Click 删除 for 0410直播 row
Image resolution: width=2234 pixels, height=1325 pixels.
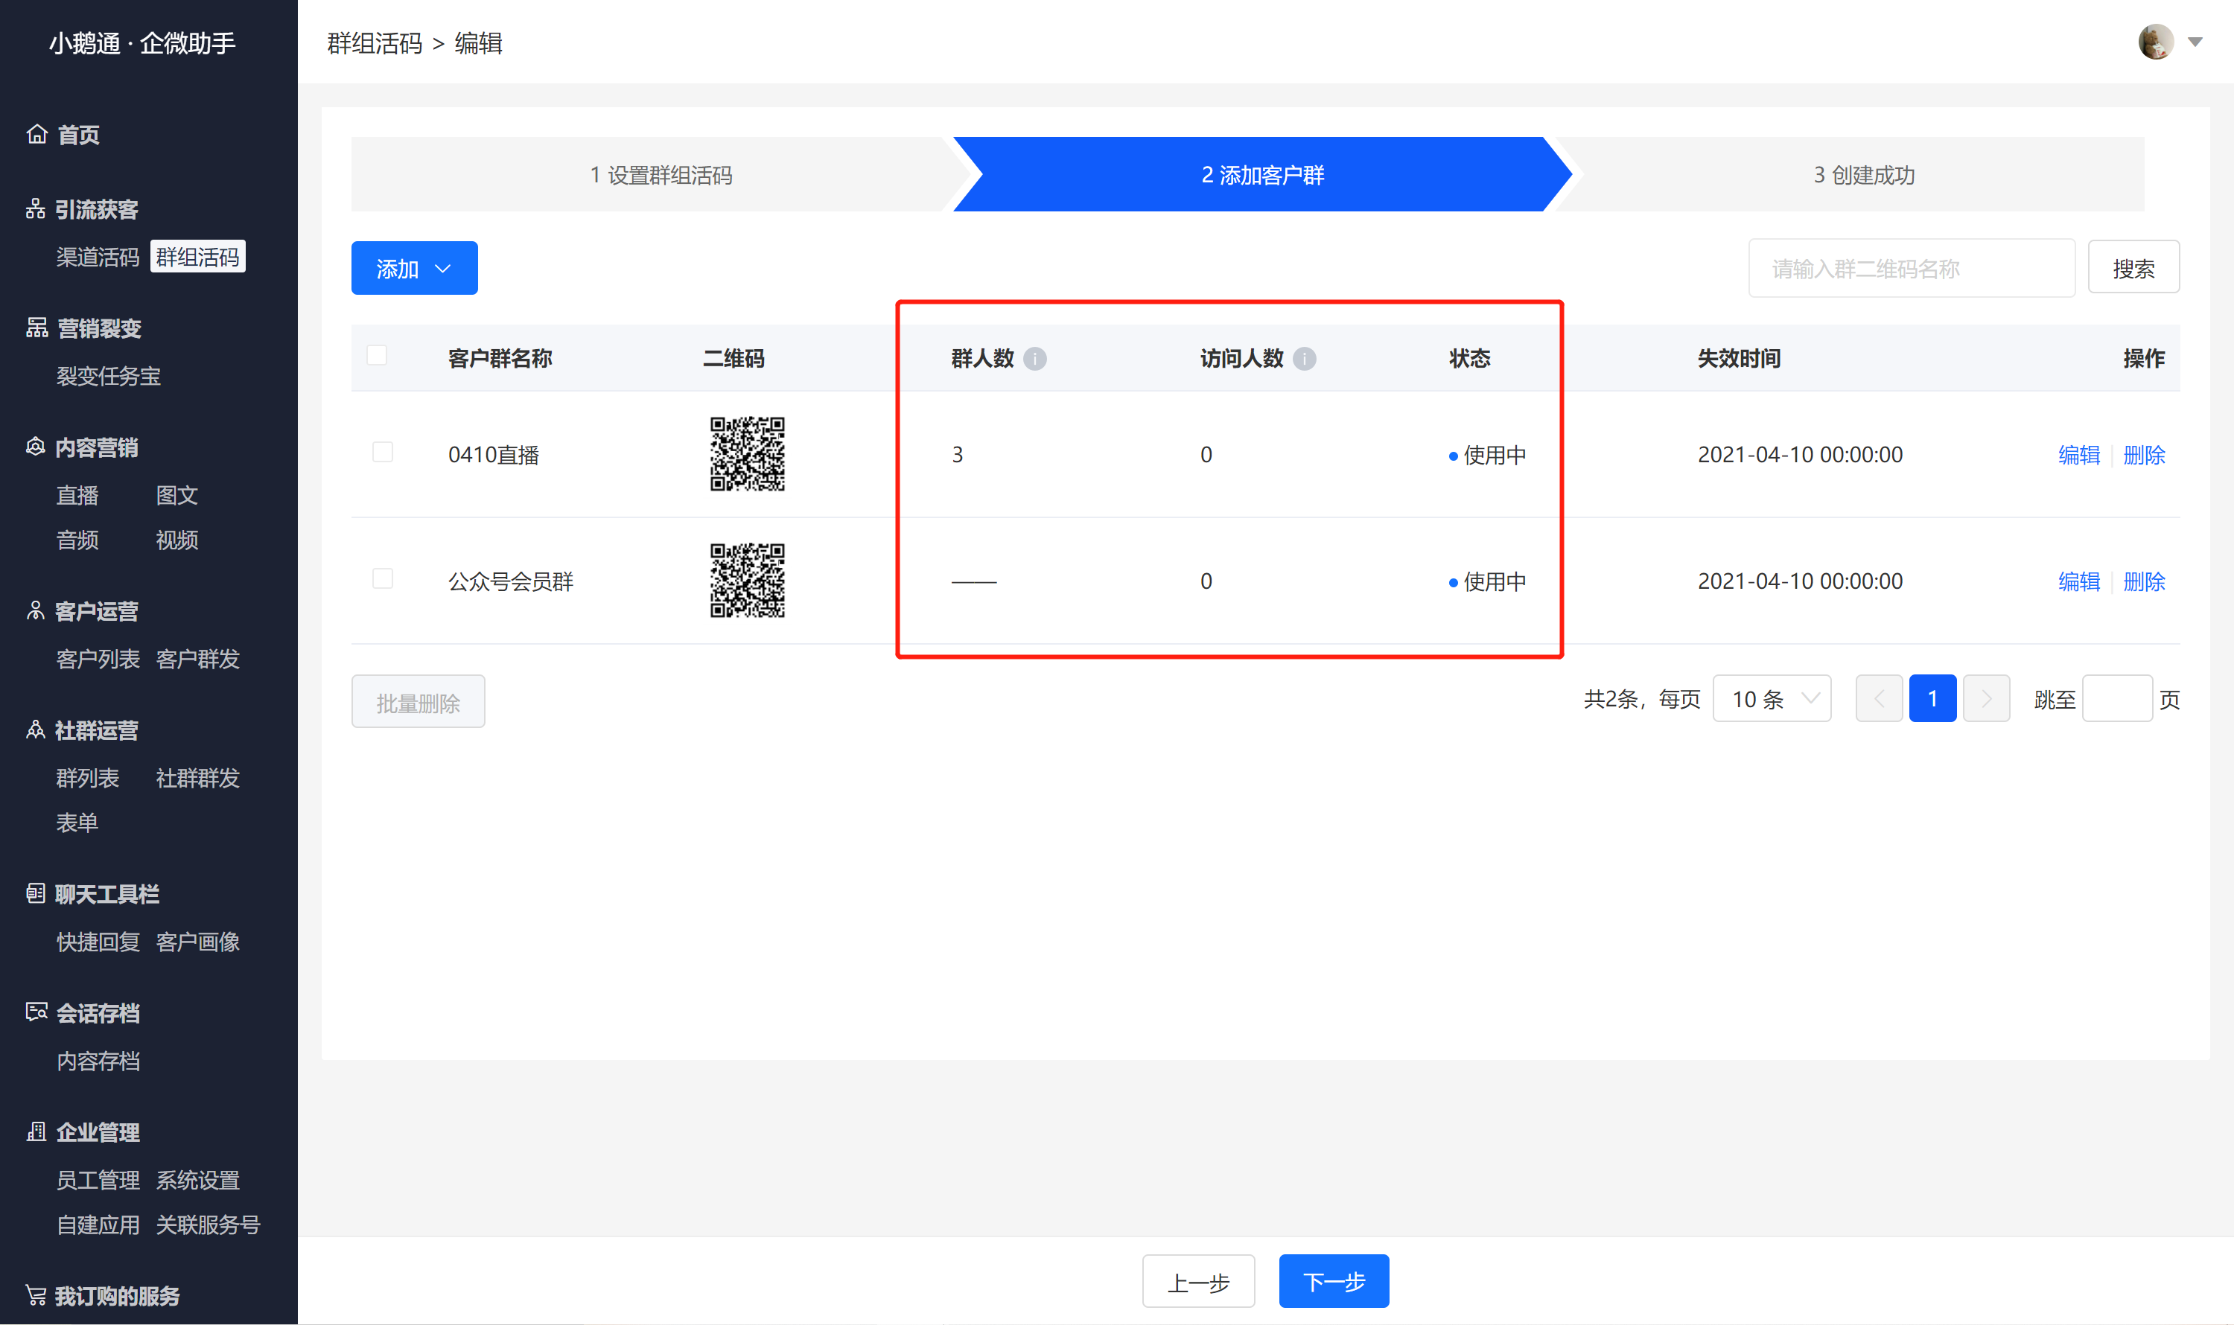click(2144, 455)
